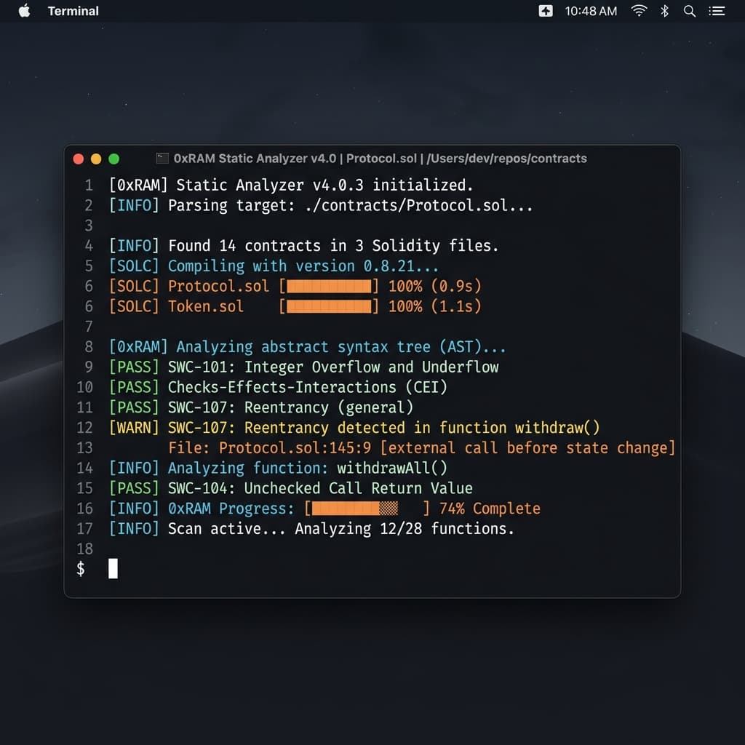Click 'SWC-107: Reentrancy (general)' line
This screenshot has height=745, width=745.
(290, 407)
